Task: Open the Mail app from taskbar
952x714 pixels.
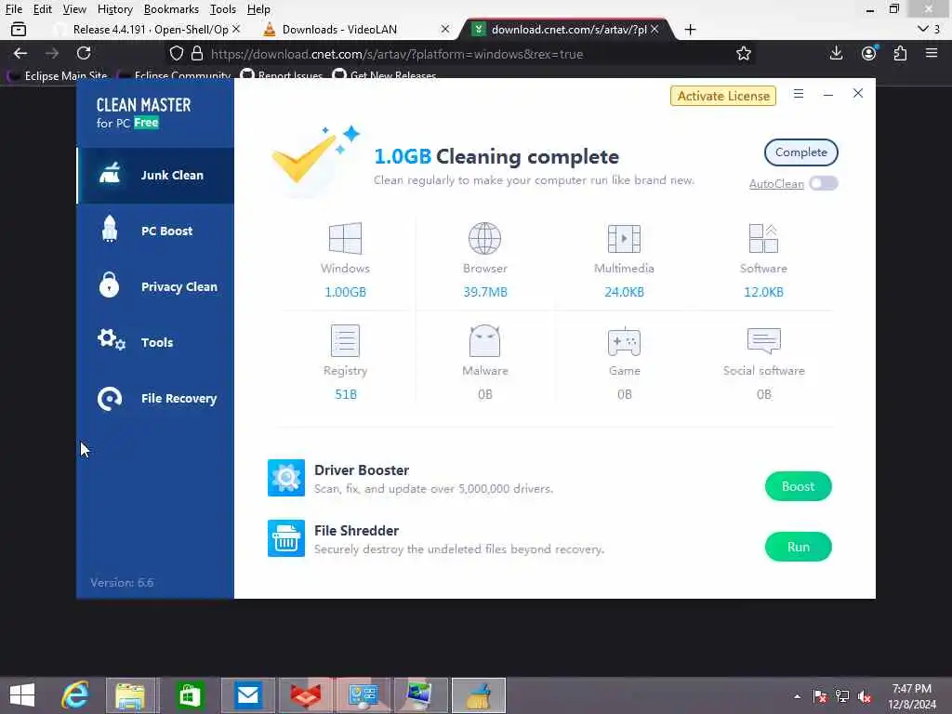Action: coord(247,695)
